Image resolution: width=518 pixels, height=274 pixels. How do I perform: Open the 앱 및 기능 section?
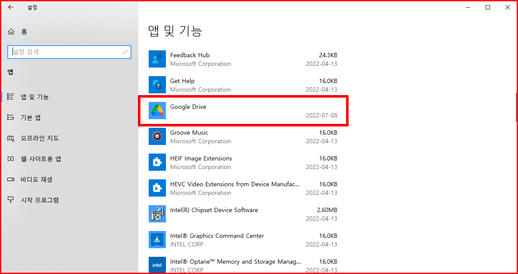click(x=69, y=97)
